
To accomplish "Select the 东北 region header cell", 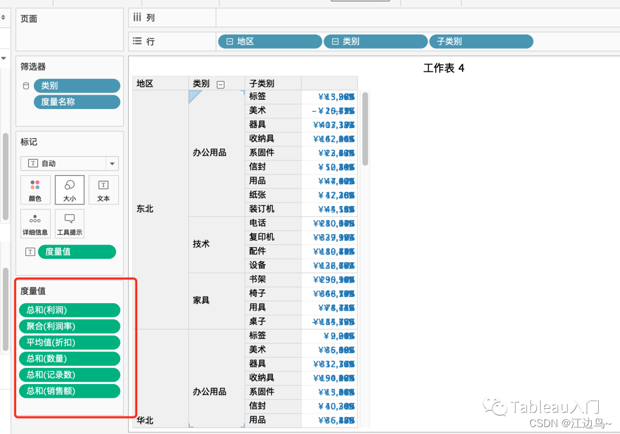I will [145, 208].
